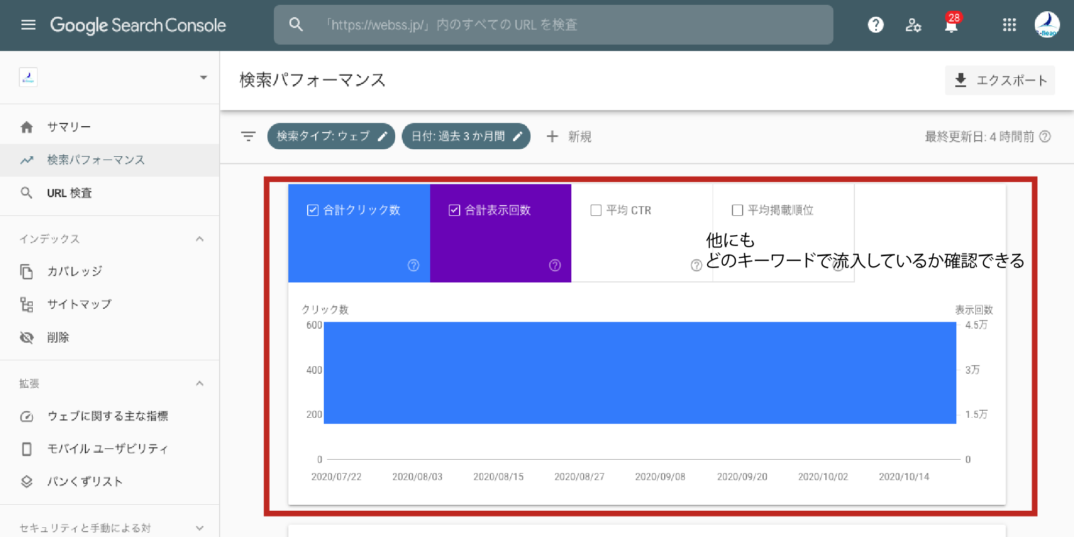Screen dimensions: 1074x537
Task: Open the property selector dropdown
Action: (203, 78)
